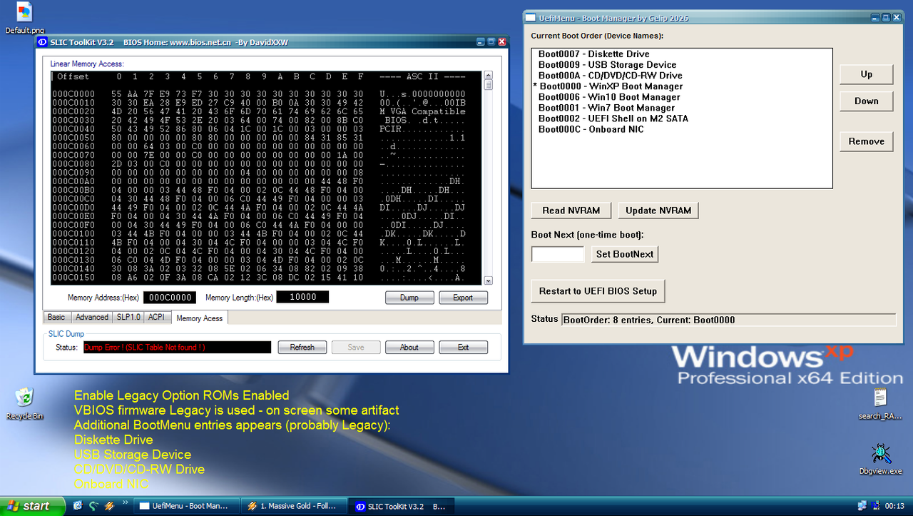Click the network connection tray icon

coord(862,506)
